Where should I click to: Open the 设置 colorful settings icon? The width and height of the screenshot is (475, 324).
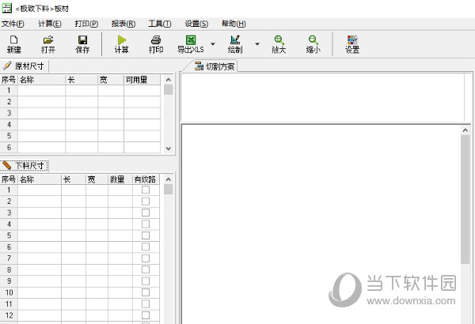coord(352,44)
